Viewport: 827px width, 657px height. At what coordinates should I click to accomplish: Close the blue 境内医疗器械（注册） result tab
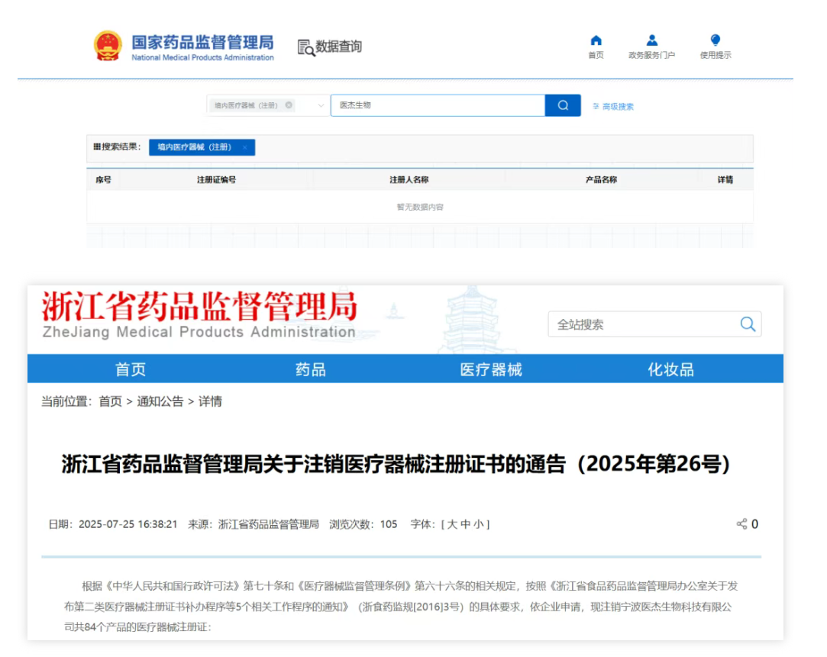(x=244, y=147)
